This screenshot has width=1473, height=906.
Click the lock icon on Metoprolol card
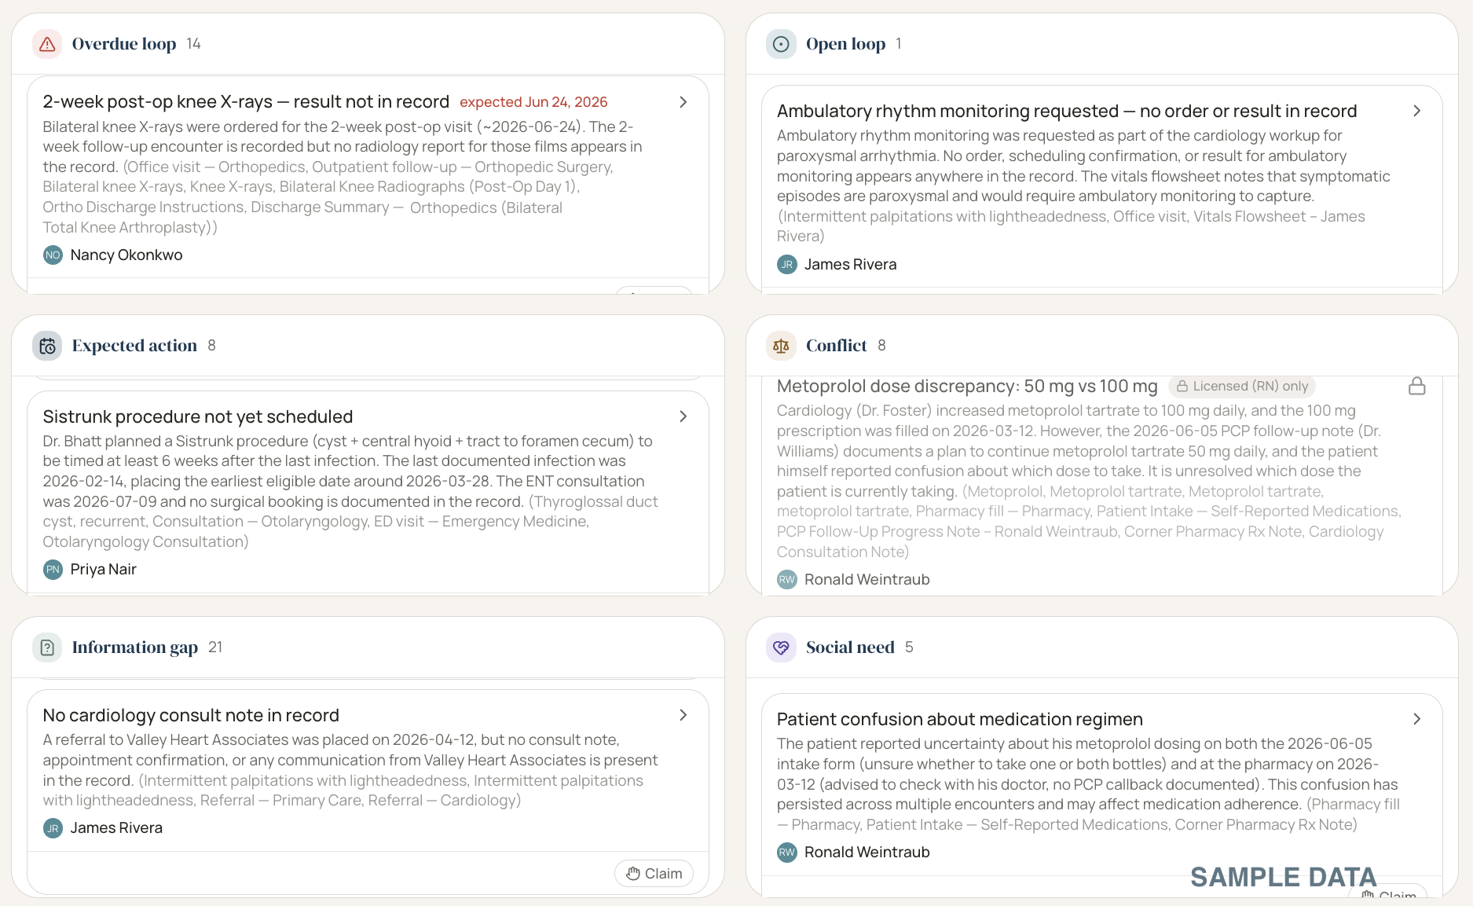pos(1417,386)
